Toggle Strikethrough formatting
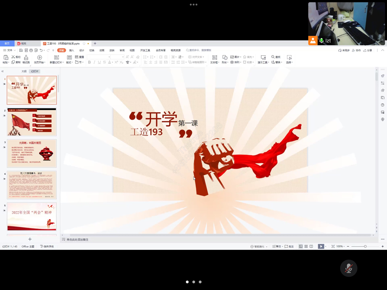The image size is (387, 290). pyautogui.click(x=104, y=62)
